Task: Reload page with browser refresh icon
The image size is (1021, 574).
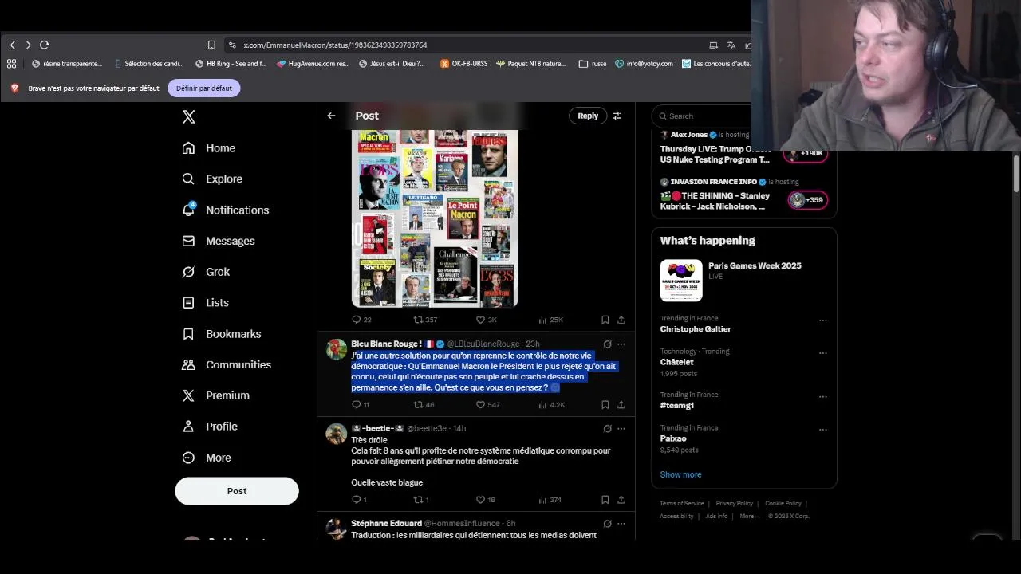Action: (x=44, y=45)
